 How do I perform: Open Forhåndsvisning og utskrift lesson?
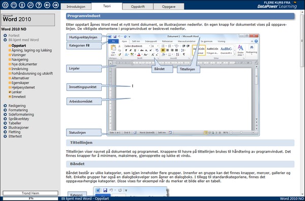tap(32, 74)
